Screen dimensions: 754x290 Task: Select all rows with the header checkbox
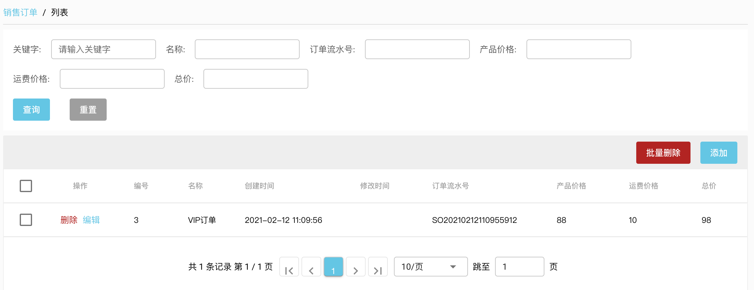tap(26, 186)
